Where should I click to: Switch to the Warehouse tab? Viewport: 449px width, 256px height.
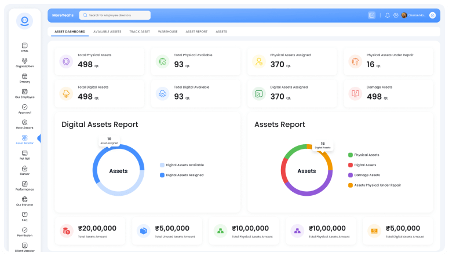[x=167, y=31]
